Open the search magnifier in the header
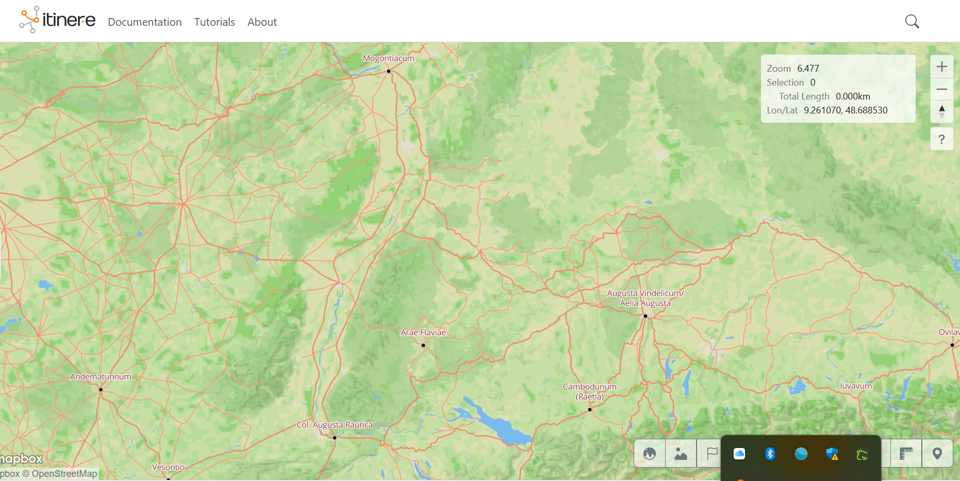This screenshot has width=960, height=481. pos(912,22)
